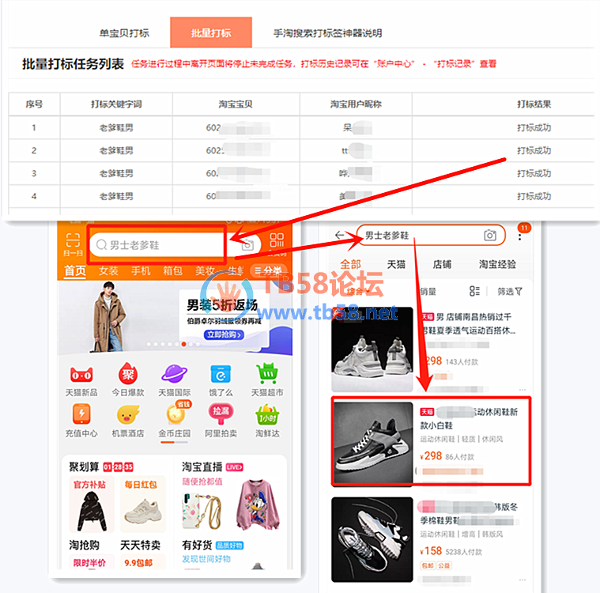Open the 手淘搜索打标签神器说明 link
Viewport: 600px width, 593px height.
point(327,33)
